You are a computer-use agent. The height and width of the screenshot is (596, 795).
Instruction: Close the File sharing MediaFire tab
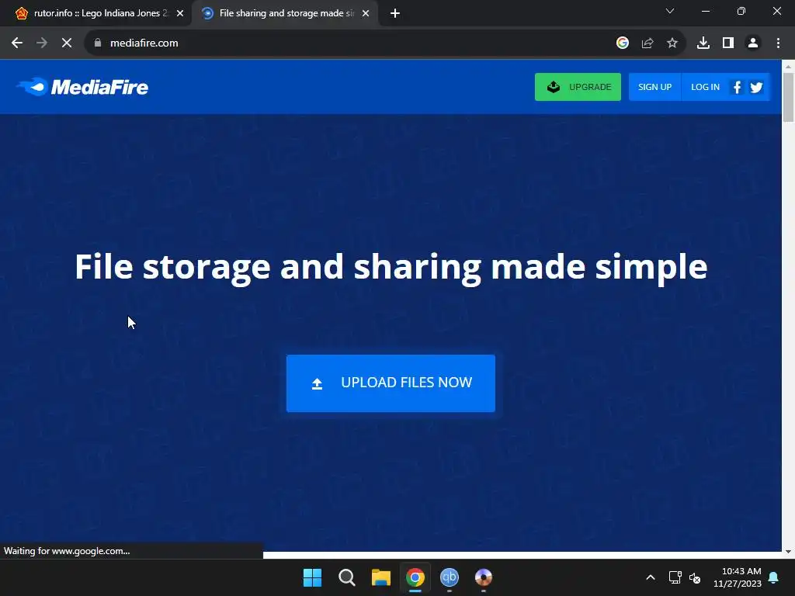(x=366, y=13)
